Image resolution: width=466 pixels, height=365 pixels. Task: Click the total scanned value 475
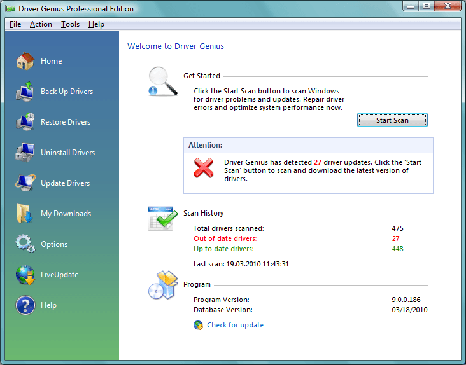[x=397, y=228]
